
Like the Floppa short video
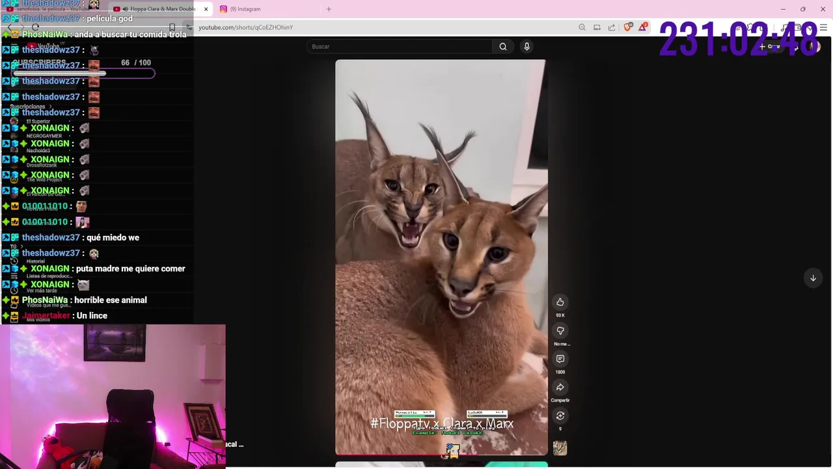click(560, 302)
